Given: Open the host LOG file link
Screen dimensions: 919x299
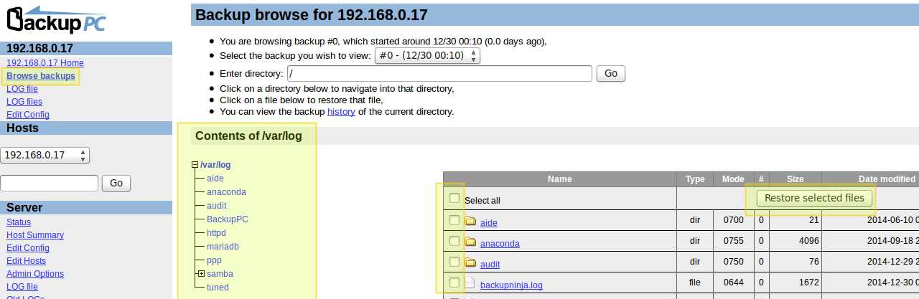Looking at the screenshot, I should click(x=22, y=89).
